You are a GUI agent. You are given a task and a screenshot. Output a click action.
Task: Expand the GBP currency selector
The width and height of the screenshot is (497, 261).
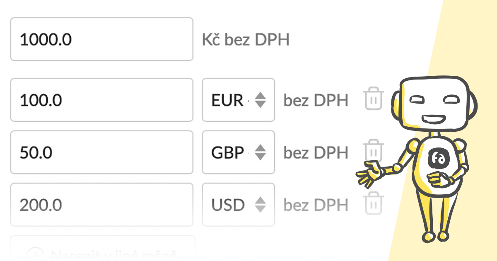[x=238, y=152]
